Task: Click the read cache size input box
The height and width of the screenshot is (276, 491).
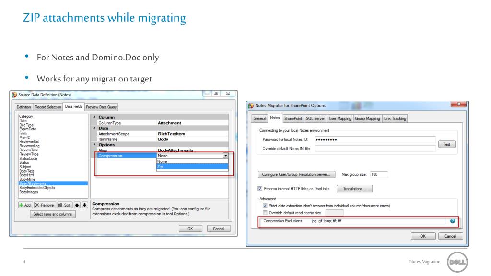Action: [x=334, y=213]
